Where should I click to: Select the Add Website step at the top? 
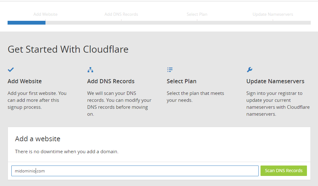(45, 14)
